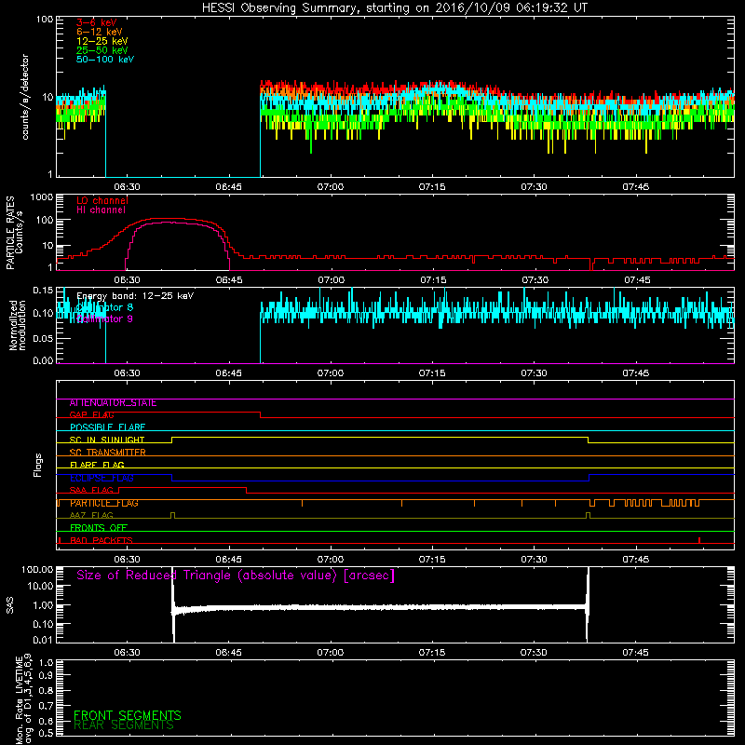Select the HI channel legend label
Screen dimensions: 745x745
point(102,210)
